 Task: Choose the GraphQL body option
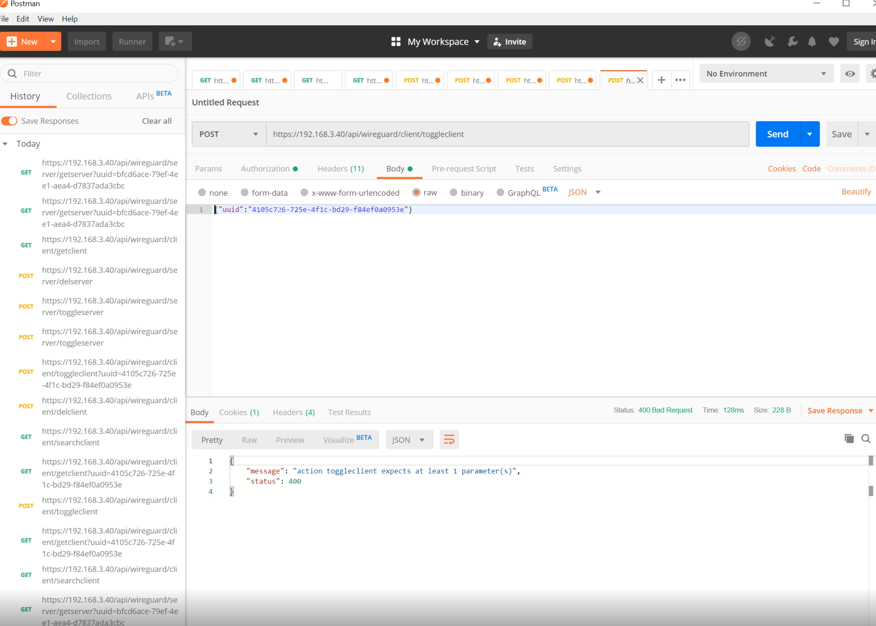pyautogui.click(x=500, y=192)
